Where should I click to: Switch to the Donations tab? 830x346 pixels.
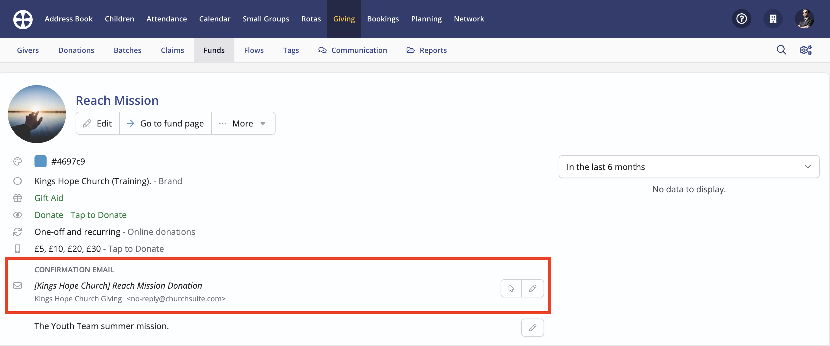click(x=76, y=50)
